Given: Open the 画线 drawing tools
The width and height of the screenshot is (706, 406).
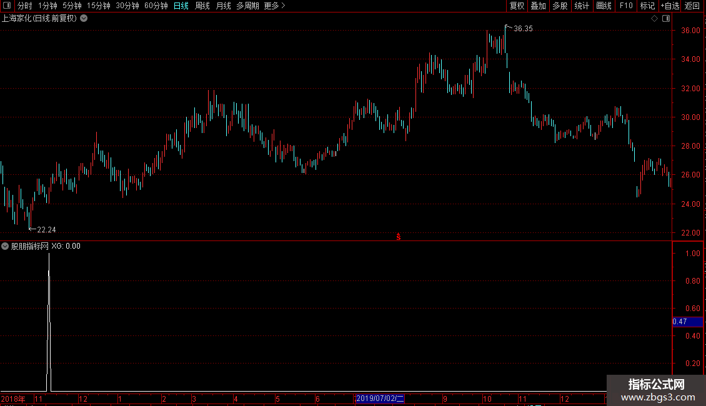Looking at the screenshot, I should coord(604,6).
